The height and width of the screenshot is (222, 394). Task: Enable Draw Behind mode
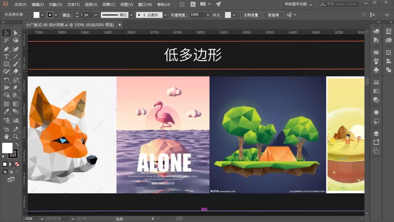tap(11, 172)
